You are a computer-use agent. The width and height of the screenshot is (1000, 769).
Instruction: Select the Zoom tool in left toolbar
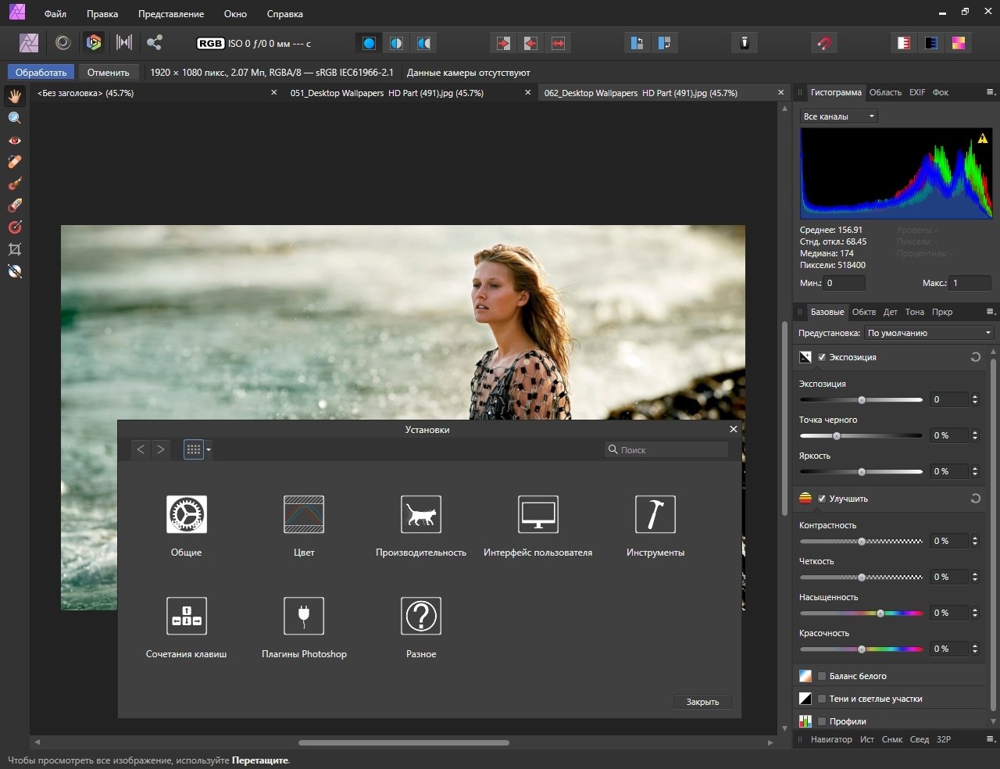tap(15, 118)
